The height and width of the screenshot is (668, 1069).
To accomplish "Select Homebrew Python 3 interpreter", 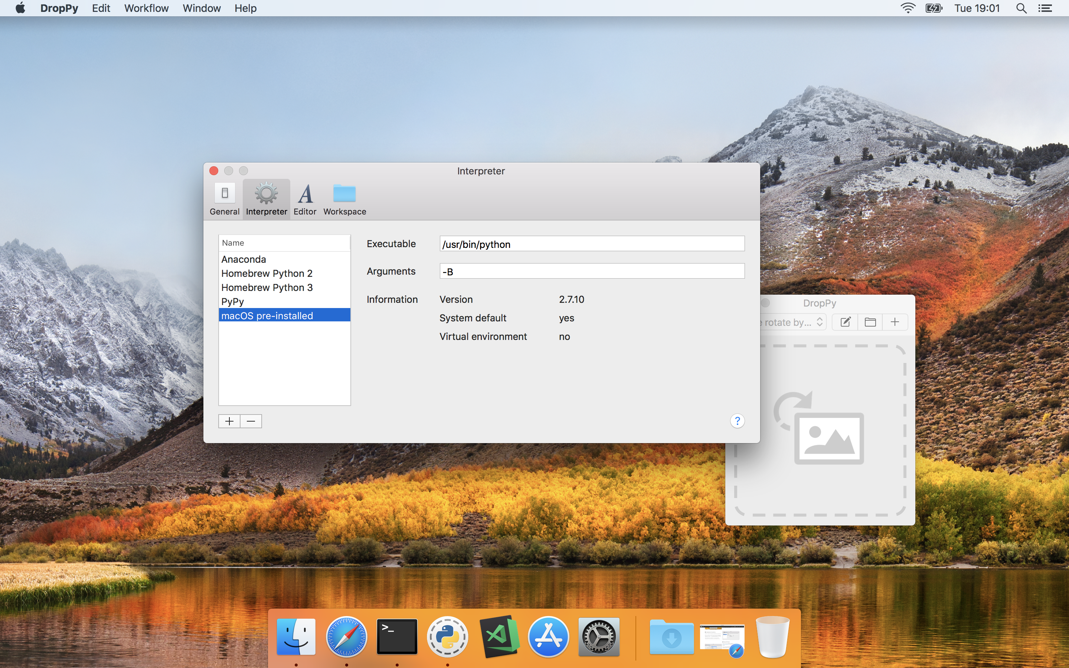I will pos(267,288).
